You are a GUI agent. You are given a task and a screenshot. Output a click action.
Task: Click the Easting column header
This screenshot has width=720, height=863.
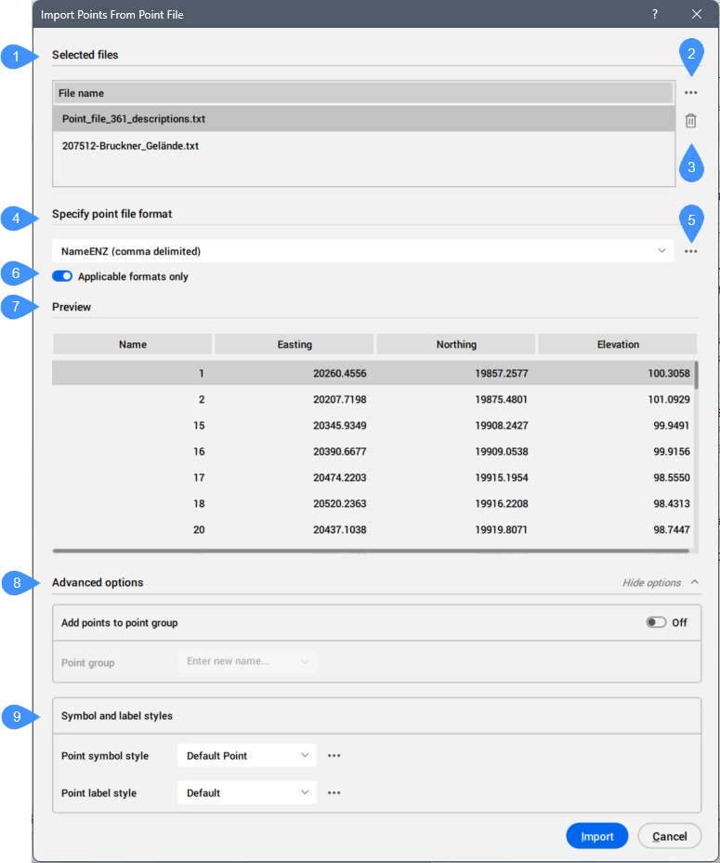click(295, 344)
